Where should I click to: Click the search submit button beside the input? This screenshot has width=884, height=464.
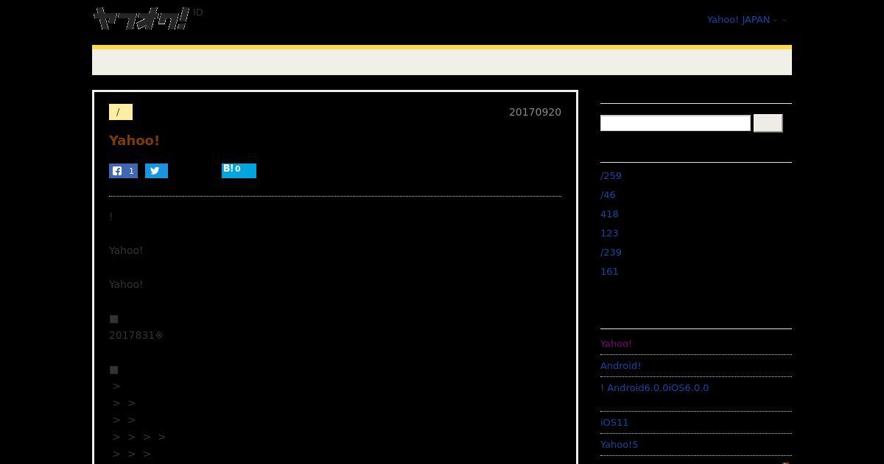[768, 123]
